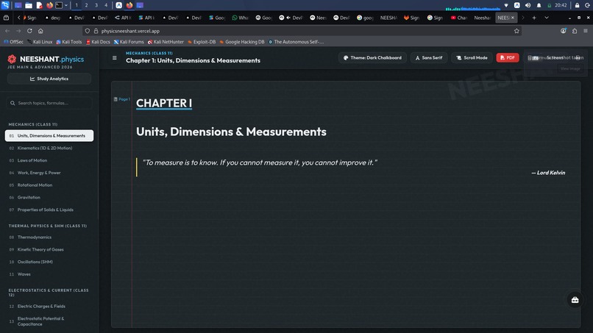Open the toolbox floating button
593x333 pixels.
575,300
